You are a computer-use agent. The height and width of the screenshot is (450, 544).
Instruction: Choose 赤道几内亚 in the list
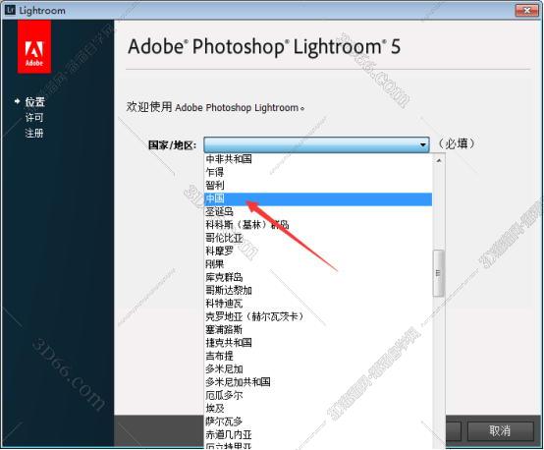click(x=318, y=434)
